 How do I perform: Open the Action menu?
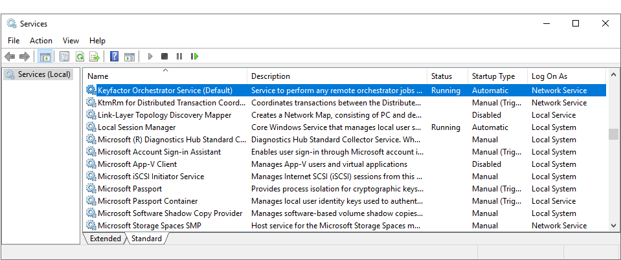41,41
